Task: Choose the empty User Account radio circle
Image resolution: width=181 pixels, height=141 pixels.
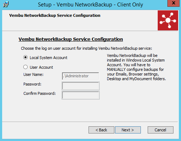Action: [x=25, y=67]
